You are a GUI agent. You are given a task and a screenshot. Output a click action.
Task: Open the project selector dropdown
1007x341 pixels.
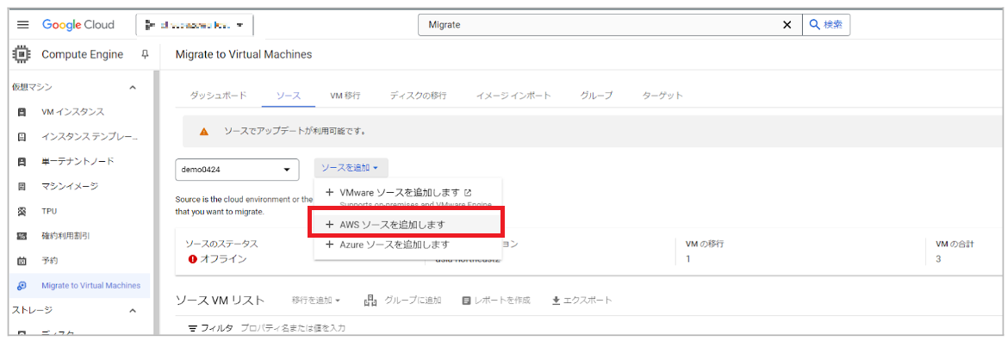point(195,25)
